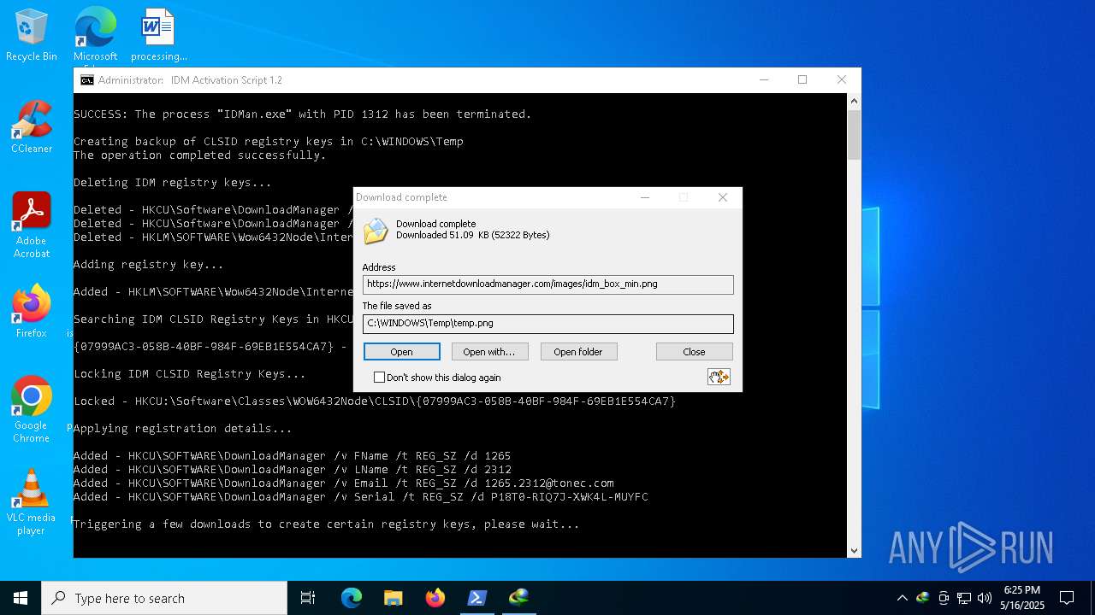1095x615 pixels.
Task: Open the processing Word document on the desktop
Action: [x=159, y=35]
